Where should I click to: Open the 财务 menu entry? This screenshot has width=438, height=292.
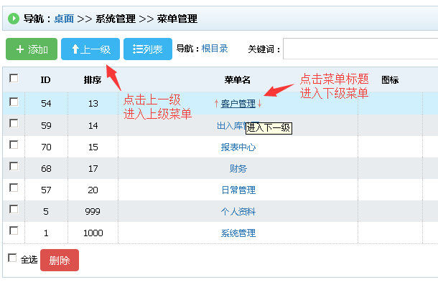238,169
